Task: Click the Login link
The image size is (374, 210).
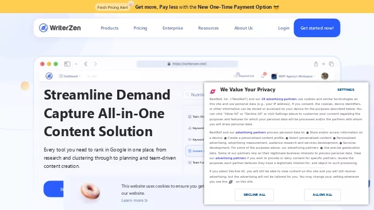Action: 284,28
